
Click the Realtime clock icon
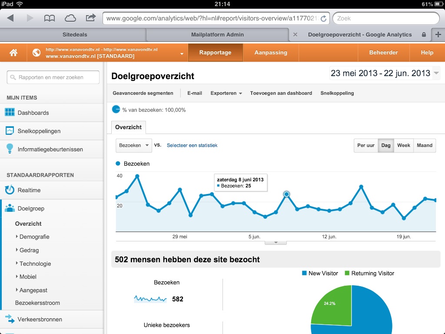click(10, 190)
